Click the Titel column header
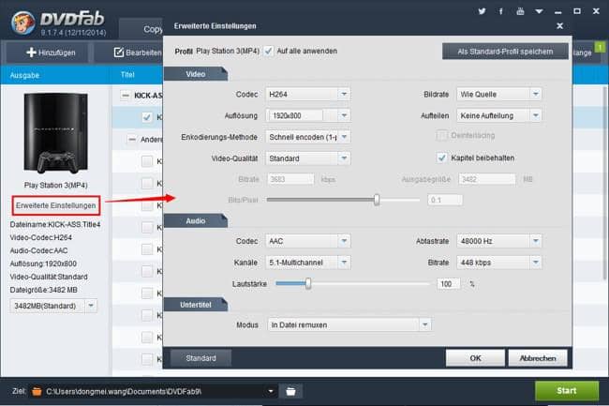 point(127,75)
